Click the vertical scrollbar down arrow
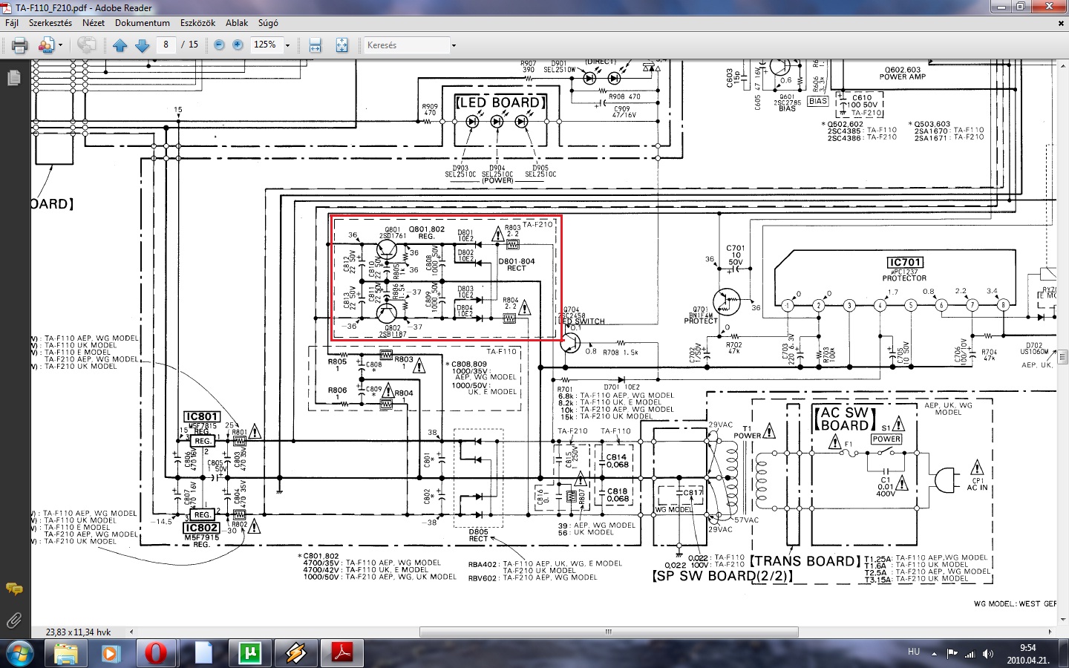This screenshot has width=1069, height=668. coord(1062,620)
